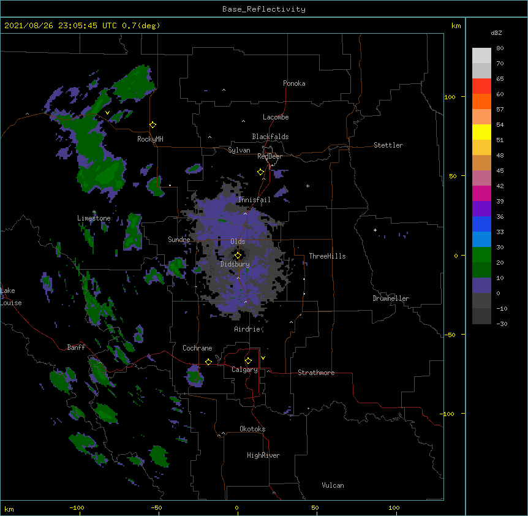
Task: Click the HighRiver label
Action: (x=263, y=455)
